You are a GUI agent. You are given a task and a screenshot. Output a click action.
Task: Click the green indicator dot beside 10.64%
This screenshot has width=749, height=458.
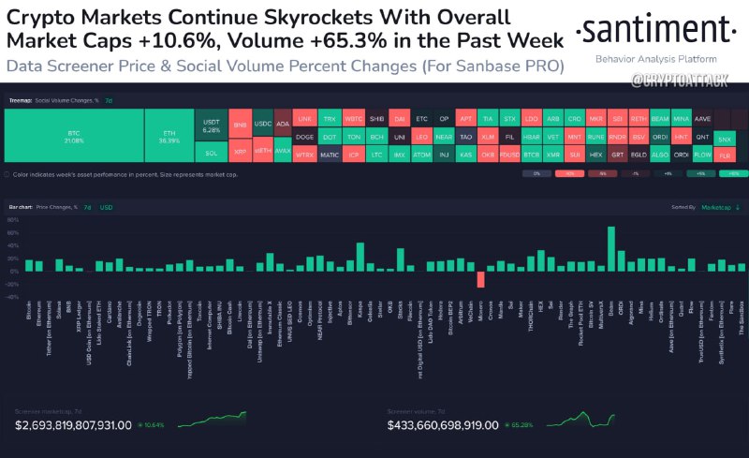140,425
